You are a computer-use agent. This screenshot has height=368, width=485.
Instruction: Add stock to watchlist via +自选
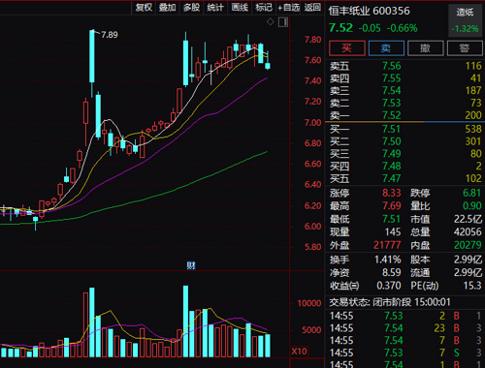click(288, 7)
